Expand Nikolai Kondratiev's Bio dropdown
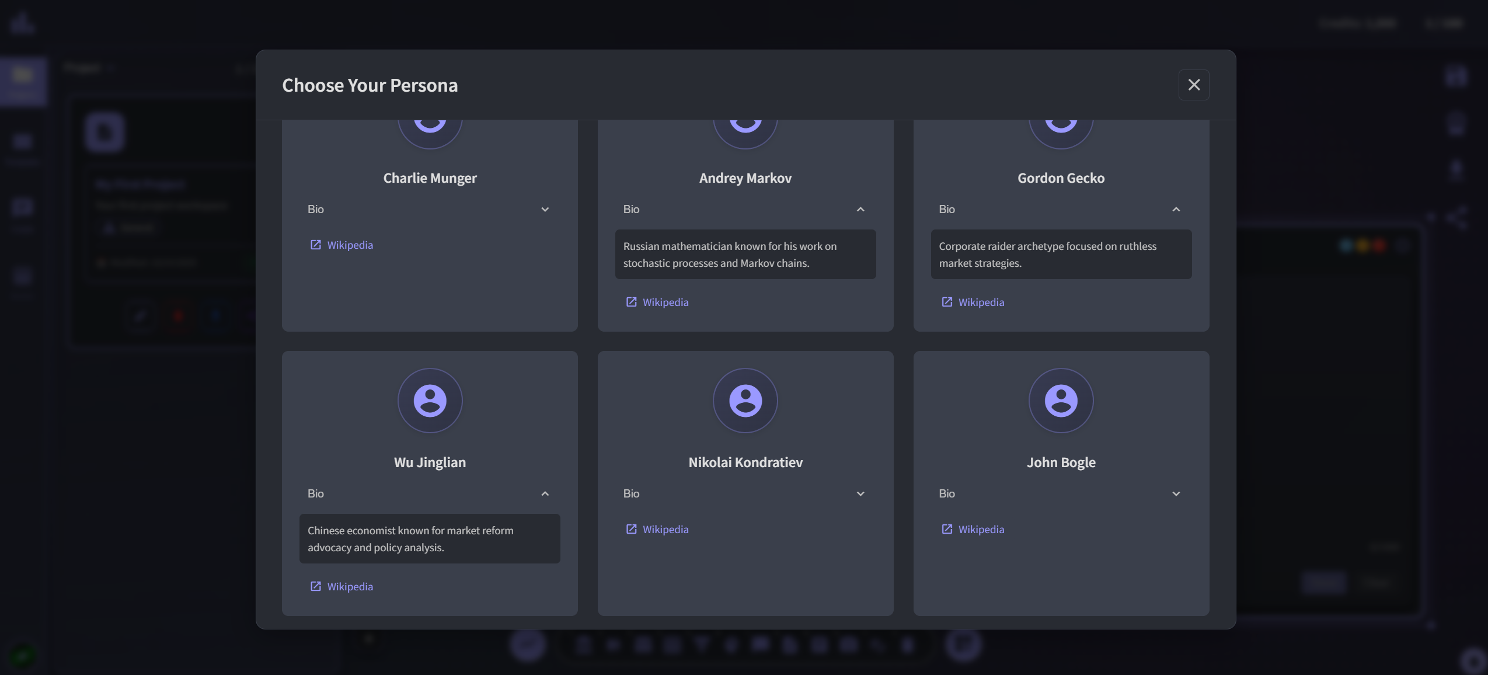The height and width of the screenshot is (675, 1488). point(860,493)
